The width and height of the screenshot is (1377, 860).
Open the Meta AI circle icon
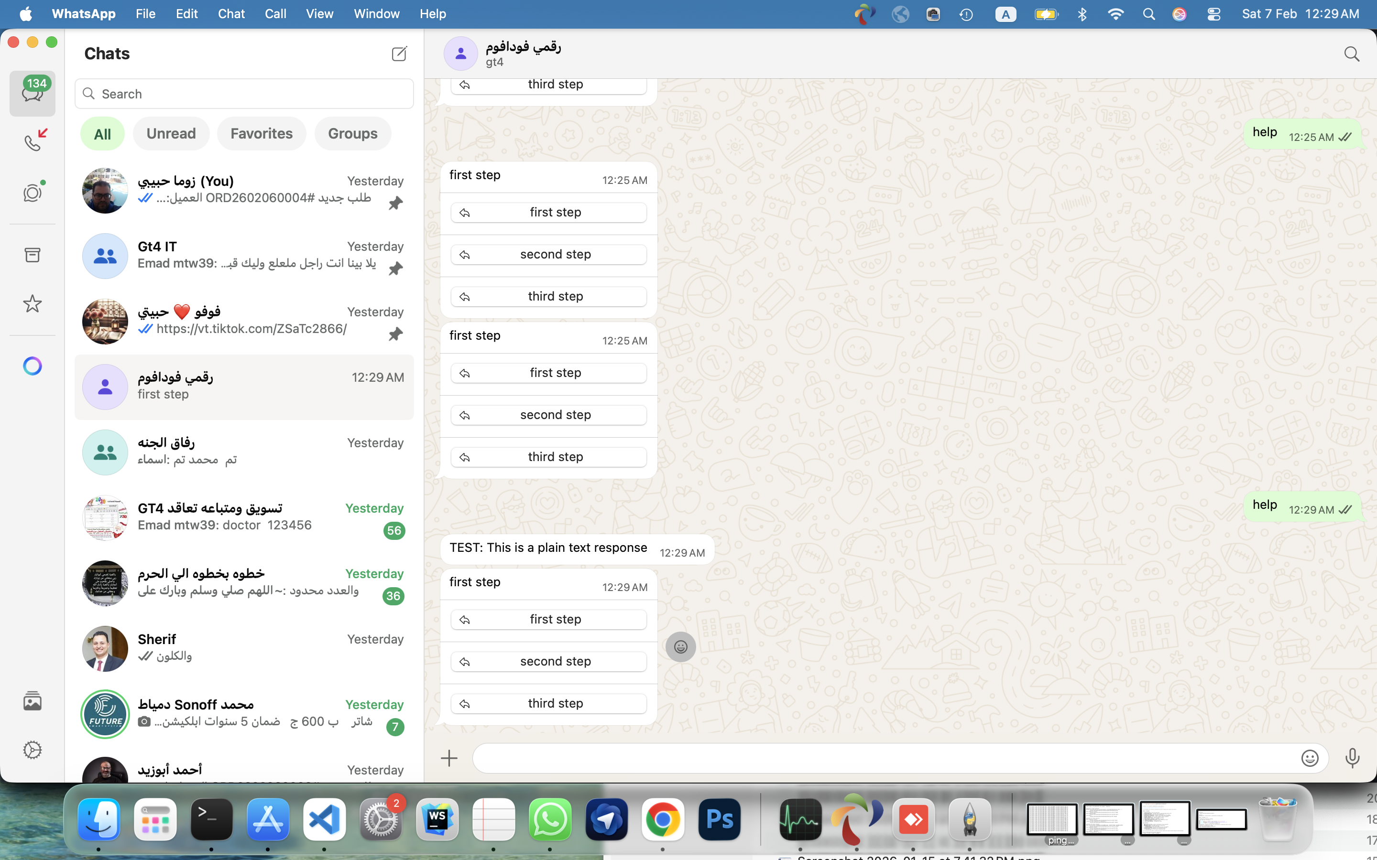(33, 365)
